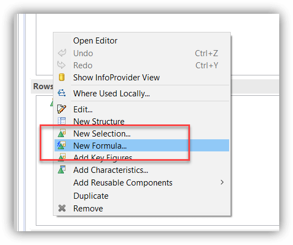Click the Rows section header
This screenshot has height=245, width=293.
tap(43, 86)
